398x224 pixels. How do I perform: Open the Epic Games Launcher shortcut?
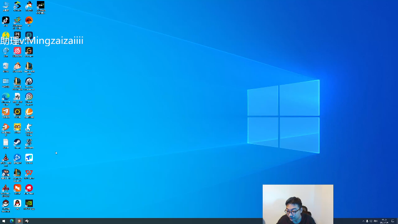[x=17, y=34]
